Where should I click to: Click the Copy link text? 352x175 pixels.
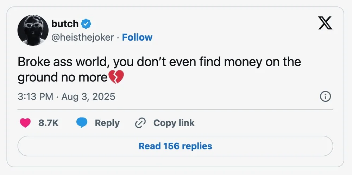174,123
